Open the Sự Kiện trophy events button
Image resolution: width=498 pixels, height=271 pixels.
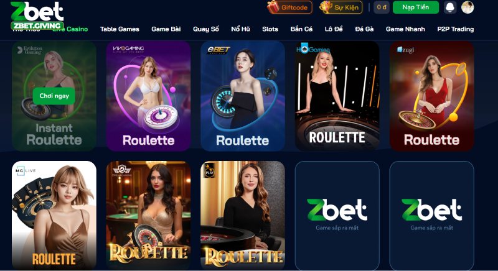[x=341, y=7]
